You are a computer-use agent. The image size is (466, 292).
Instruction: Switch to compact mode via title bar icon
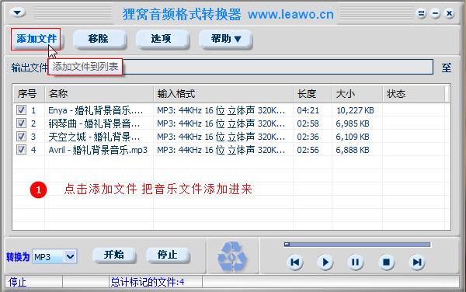[421, 13]
